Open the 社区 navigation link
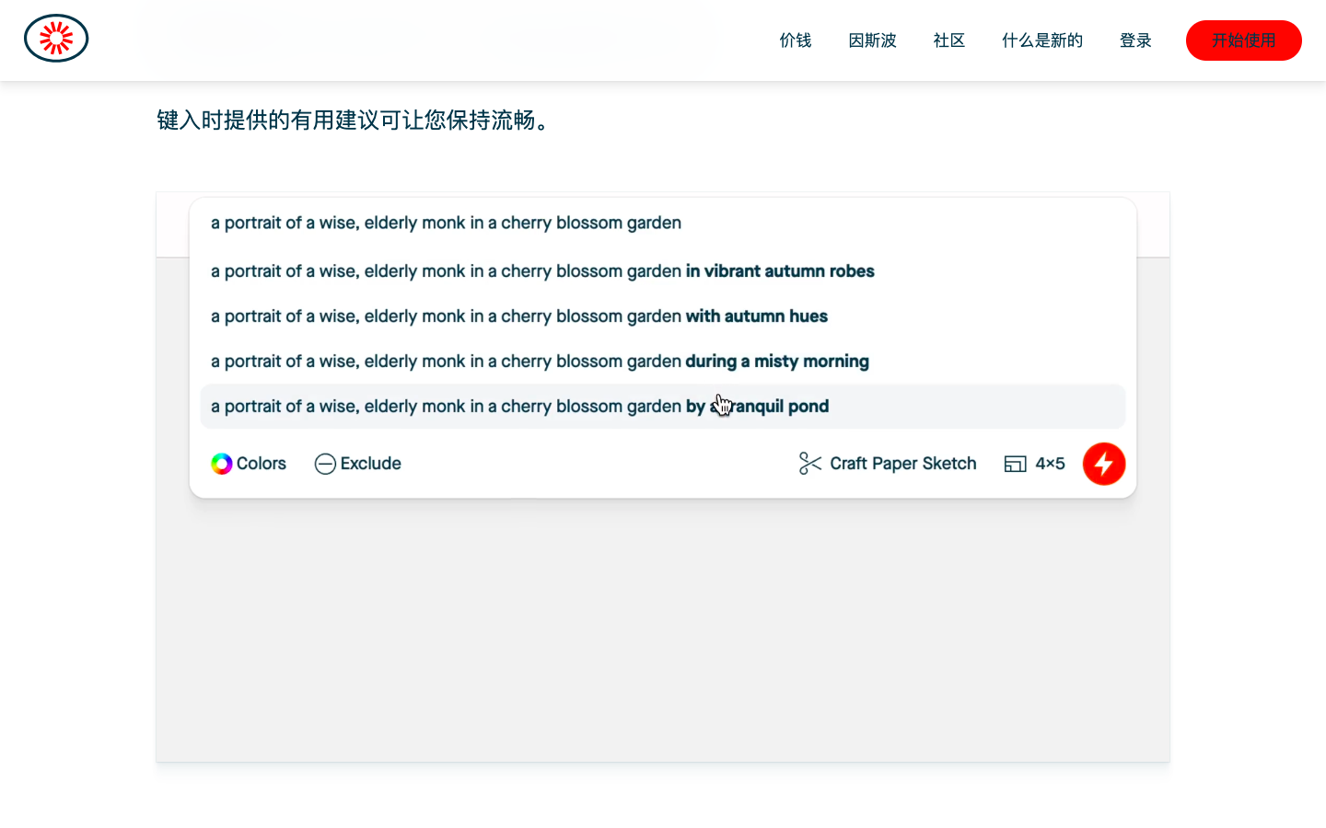Screen dimensions: 1326x828 [x=948, y=40]
